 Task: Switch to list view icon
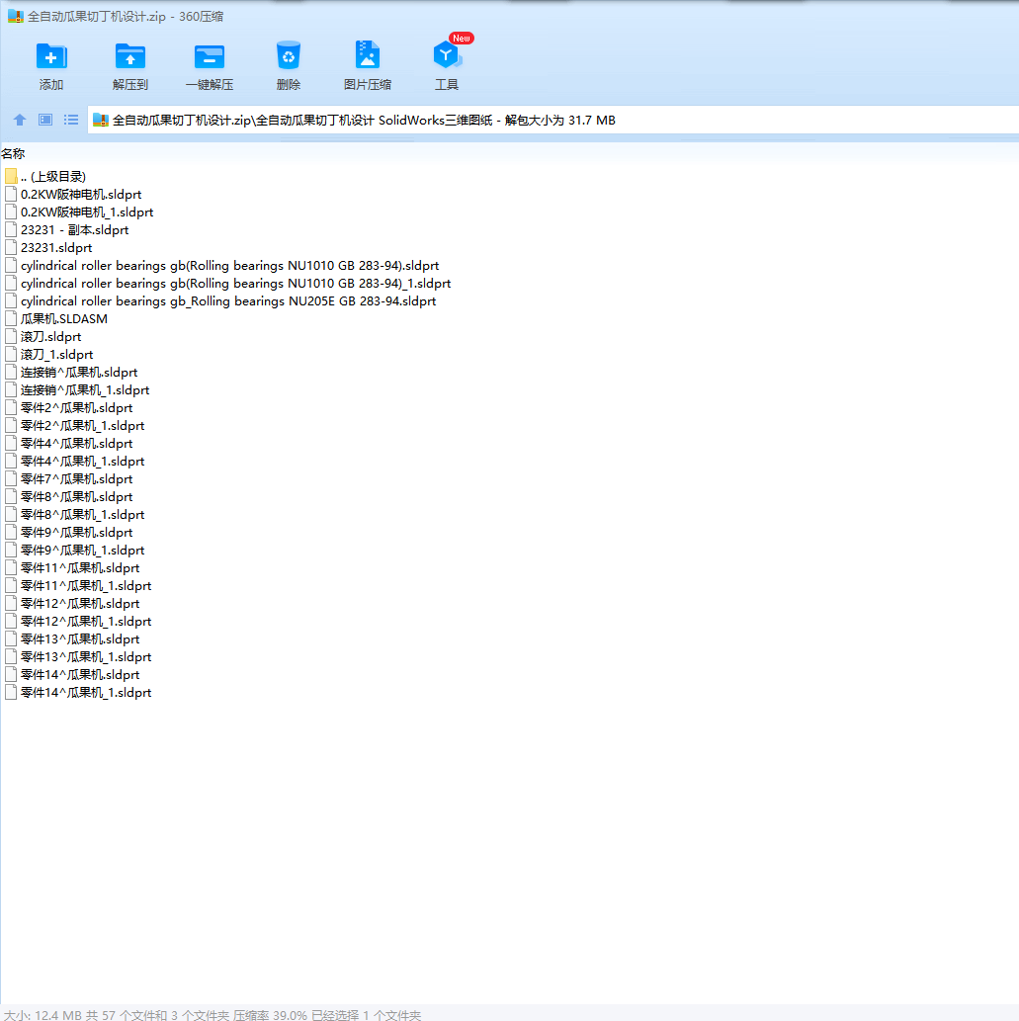tap(71, 120)
